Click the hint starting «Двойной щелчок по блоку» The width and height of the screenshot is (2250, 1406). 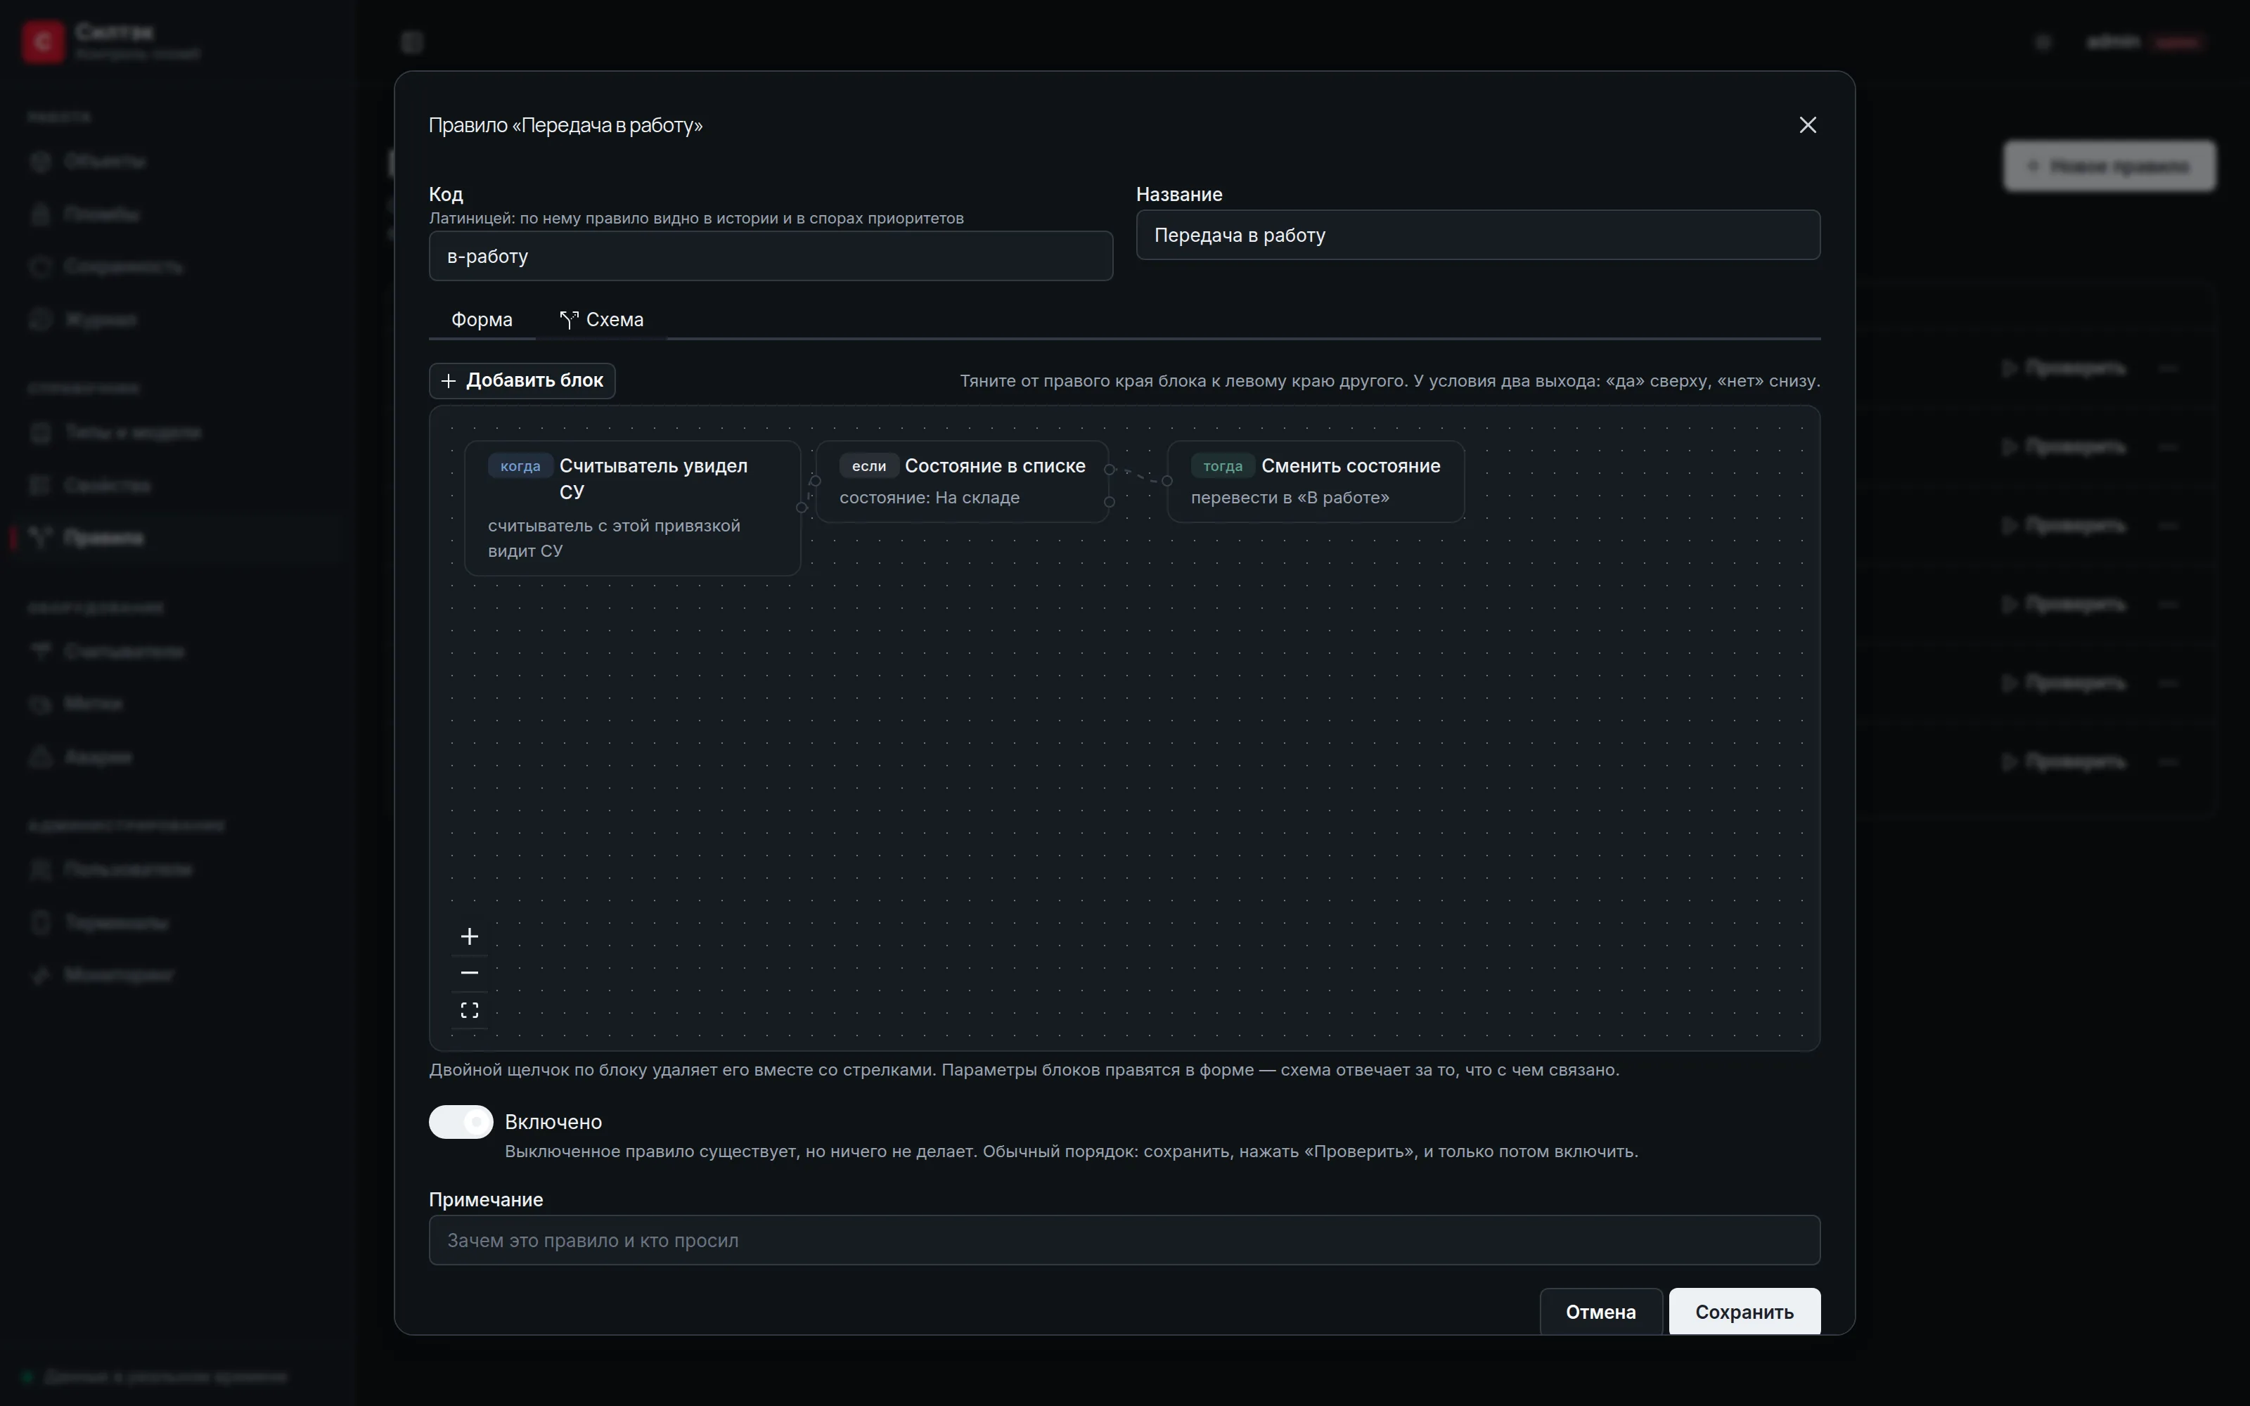(x=1024, y=1069)
